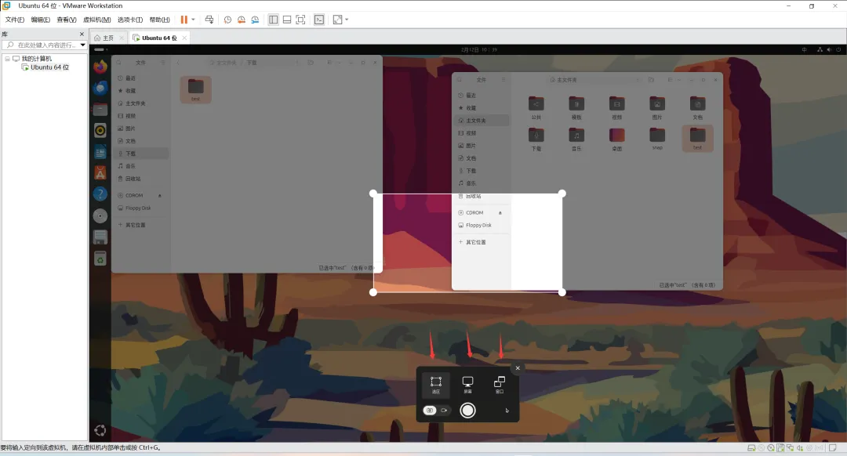
Task: Click the library search input field
Action: coord(44,45)
